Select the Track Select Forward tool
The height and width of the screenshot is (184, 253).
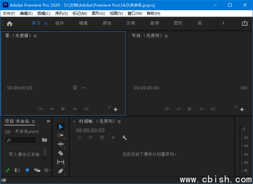(60, 135)
